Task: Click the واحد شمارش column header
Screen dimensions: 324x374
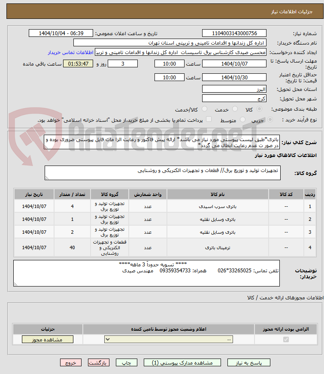Action: [x=148, y=194]
